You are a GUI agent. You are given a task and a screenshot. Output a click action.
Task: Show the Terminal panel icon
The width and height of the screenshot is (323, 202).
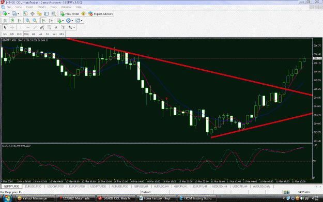pos(47,14)
